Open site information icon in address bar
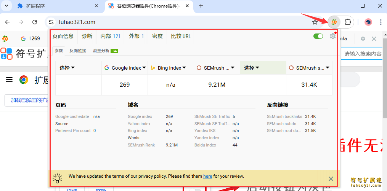Viewport: 387px width, 191px height. click(x=51, y=22)
